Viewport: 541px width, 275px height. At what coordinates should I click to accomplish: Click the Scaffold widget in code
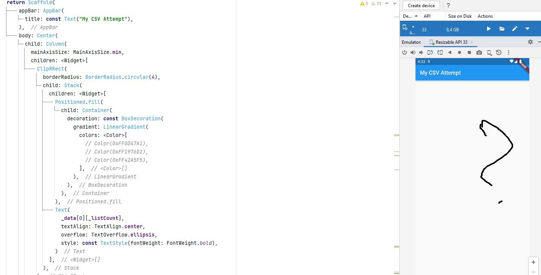tap(40, 2)
